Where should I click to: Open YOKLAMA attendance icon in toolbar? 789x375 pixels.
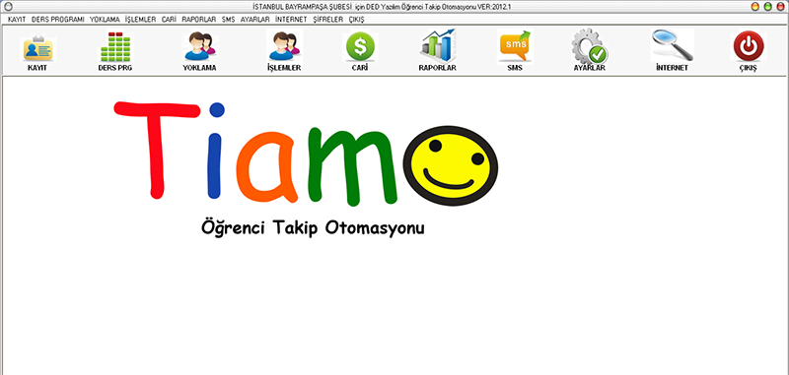click(x=200, y=45)
